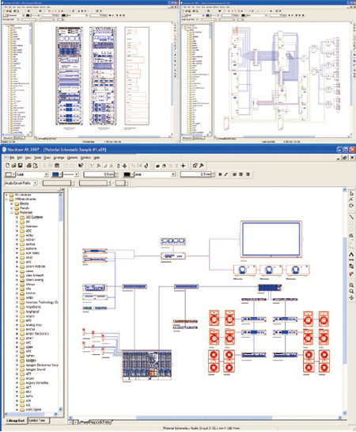Expand the My Libraries tree node
The image size is (356, 432).
[x=7, y=195]
